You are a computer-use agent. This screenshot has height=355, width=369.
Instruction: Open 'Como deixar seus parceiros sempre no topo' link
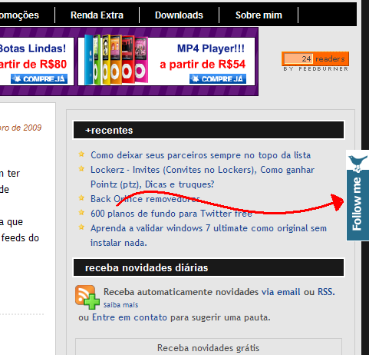pos(200,155)
